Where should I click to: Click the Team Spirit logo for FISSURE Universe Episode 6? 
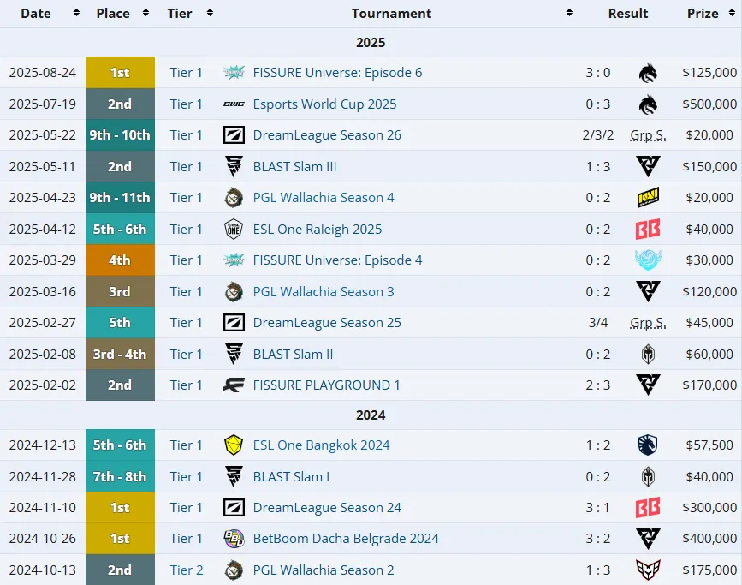[648, 73]
